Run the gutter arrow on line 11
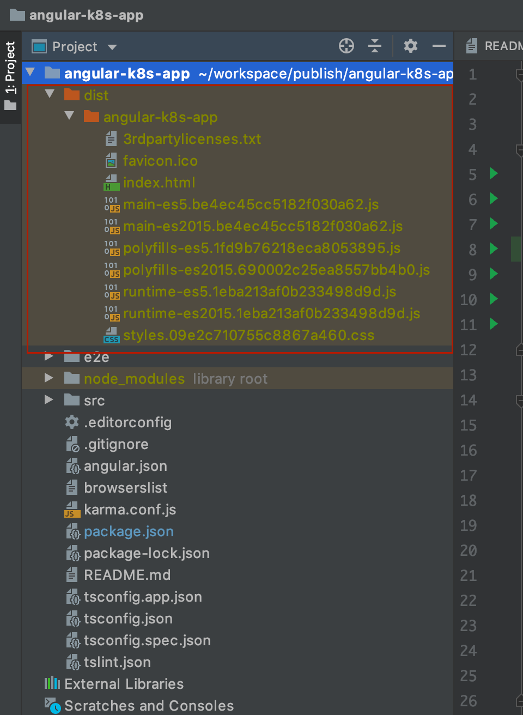The width and height of the screenshot is (523, 715). (x=494, y=324)
